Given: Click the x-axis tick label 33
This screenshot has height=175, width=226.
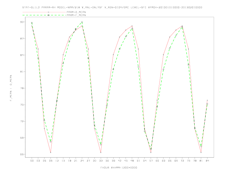Looking at the screenshot, I should (101, 161).
